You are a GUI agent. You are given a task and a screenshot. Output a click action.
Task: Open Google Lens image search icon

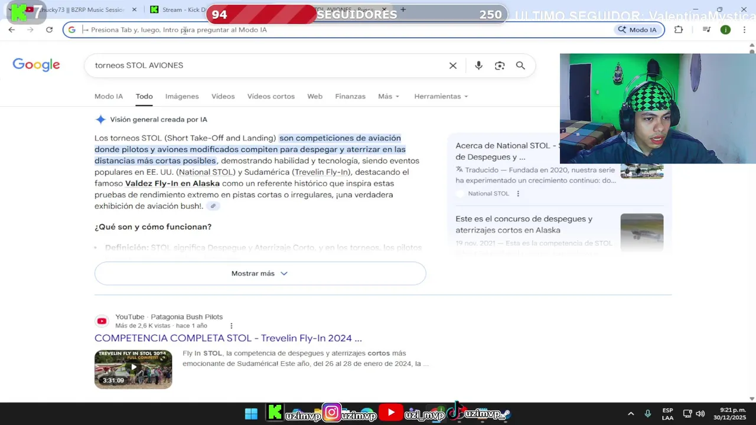[500, 66]
